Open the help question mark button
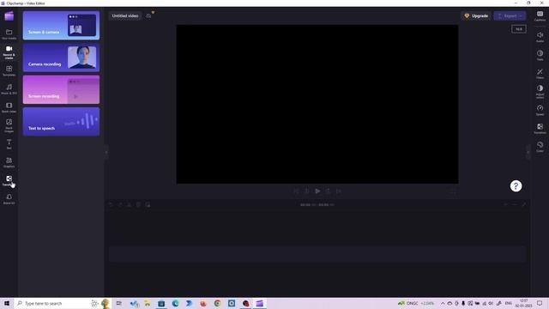Viewport: 549px width, 309px height. pyautogui.click(x=516, y=186)
